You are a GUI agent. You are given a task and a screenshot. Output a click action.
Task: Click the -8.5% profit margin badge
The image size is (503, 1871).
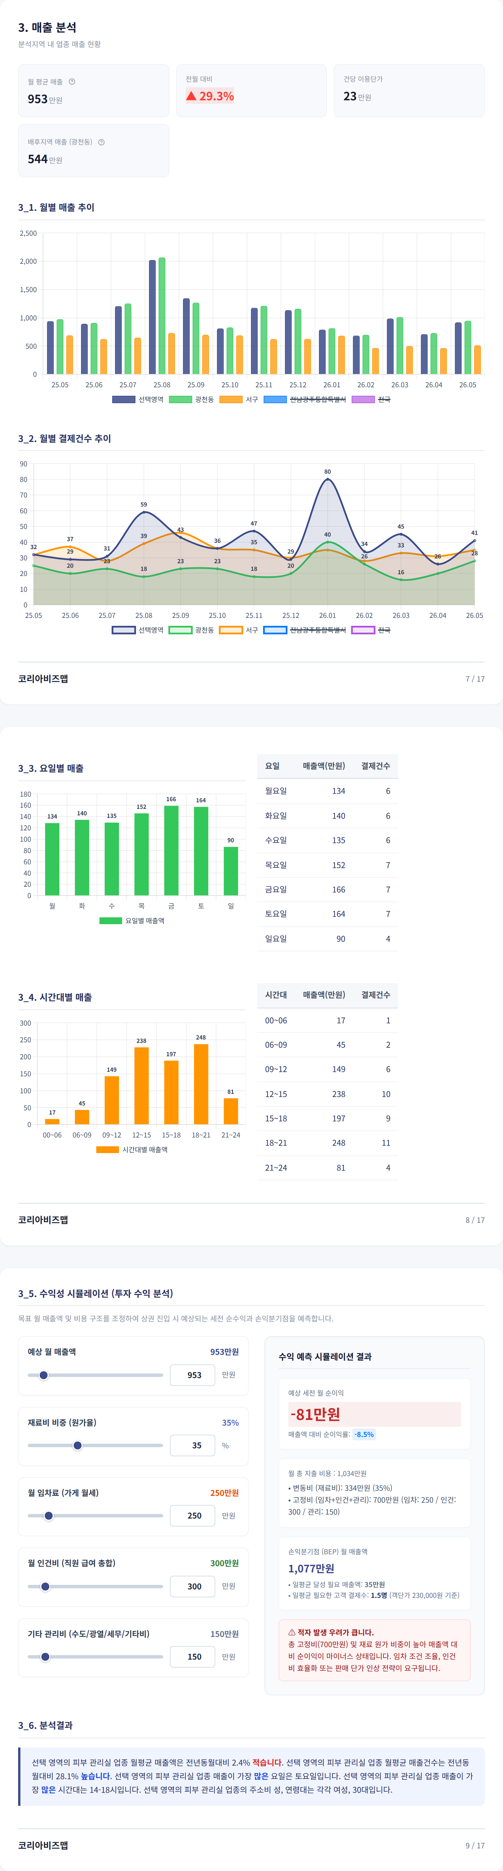tap(365, 1434)
